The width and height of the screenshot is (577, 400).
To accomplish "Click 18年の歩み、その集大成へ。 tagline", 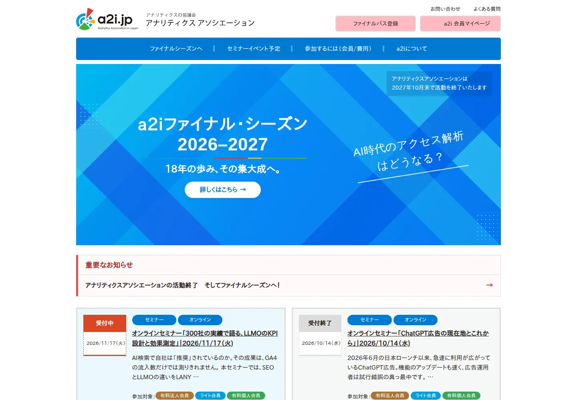I will (x=223, y=169).
